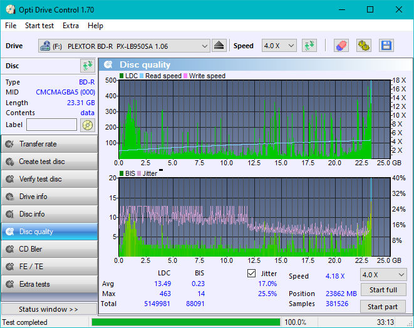Viewport: 414px width, 328px height.
Task: Click the refresh speed icon beside Speed dropdown
Action: (x=309, y=46)
